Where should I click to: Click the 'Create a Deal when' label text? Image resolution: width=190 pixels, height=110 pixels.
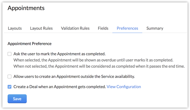[x=59, y=87]
